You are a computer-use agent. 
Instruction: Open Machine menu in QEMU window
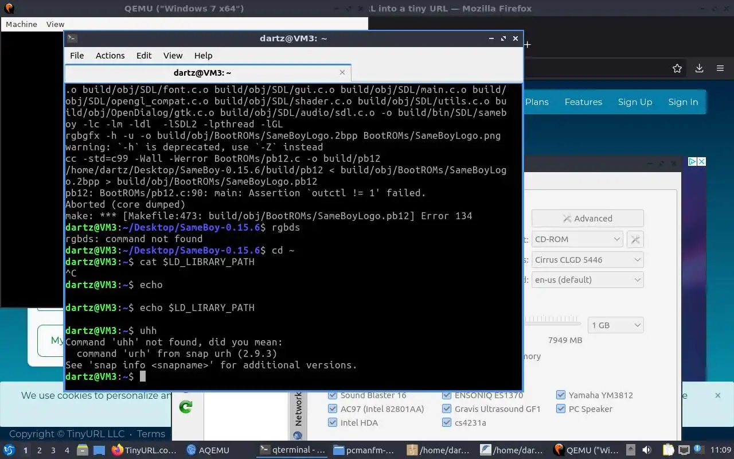point(21,24)
